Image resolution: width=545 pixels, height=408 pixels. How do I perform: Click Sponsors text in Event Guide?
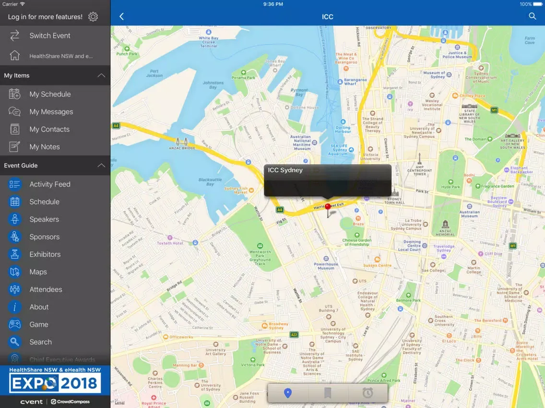click(45, 237)
